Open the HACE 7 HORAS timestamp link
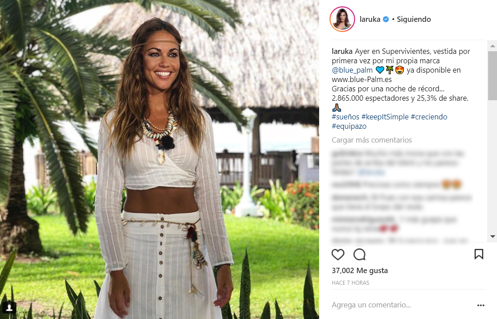 point(350,283)
